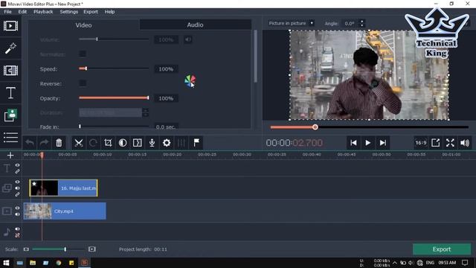Open the Stickers panel in sidebar

(x=10, y=115)
